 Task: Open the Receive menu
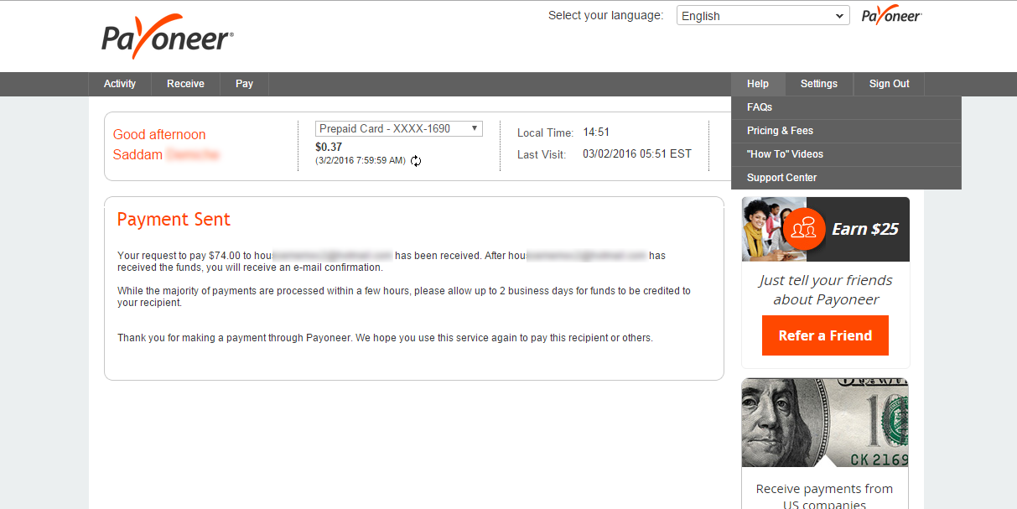click(185, 84)
